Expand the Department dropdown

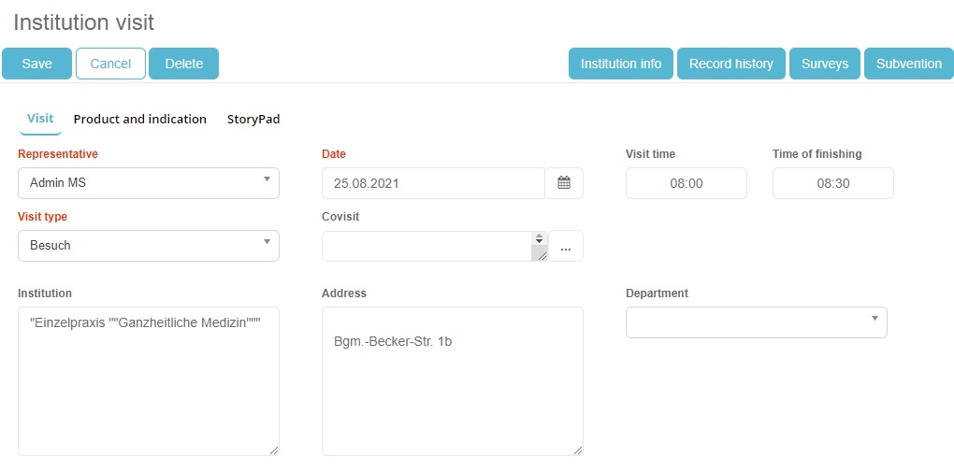756,322
